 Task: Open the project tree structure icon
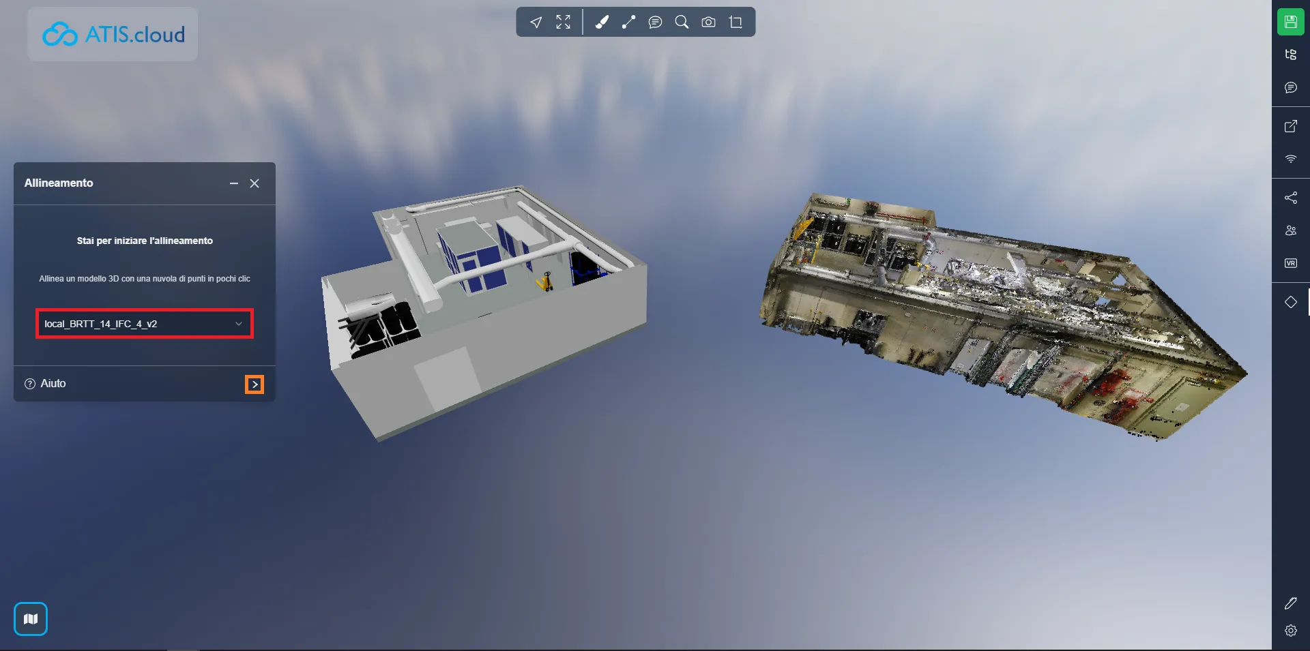point(1291,55)
